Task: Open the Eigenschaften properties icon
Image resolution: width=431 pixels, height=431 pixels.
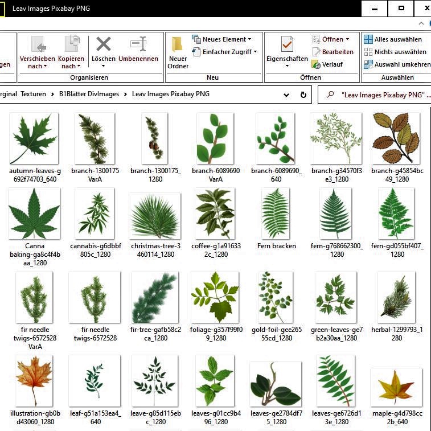Action: [287, 44]
